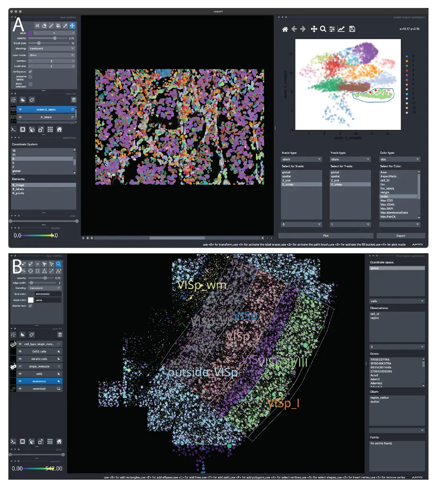Viewport: 440px width, 484px height.
Task: Select the add line tool in panel B
Action: pyautogui.click(x=51, y=271)
